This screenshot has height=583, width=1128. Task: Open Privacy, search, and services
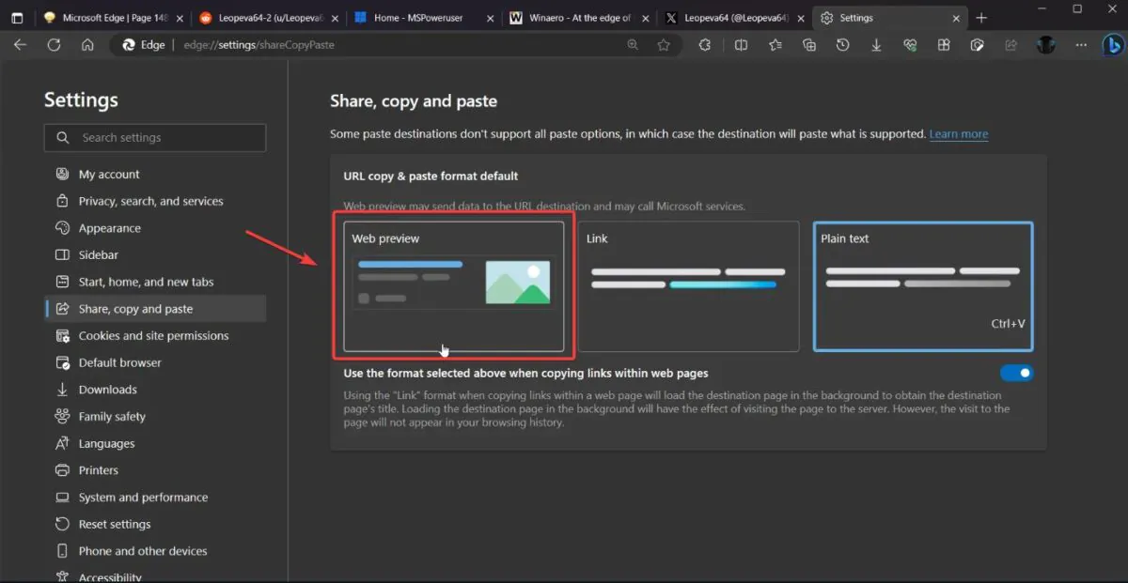[155, 201]
